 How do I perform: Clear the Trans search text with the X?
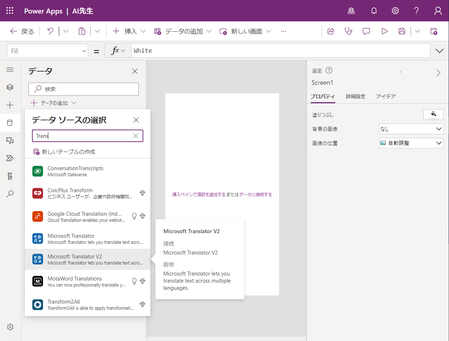[135, 136]
